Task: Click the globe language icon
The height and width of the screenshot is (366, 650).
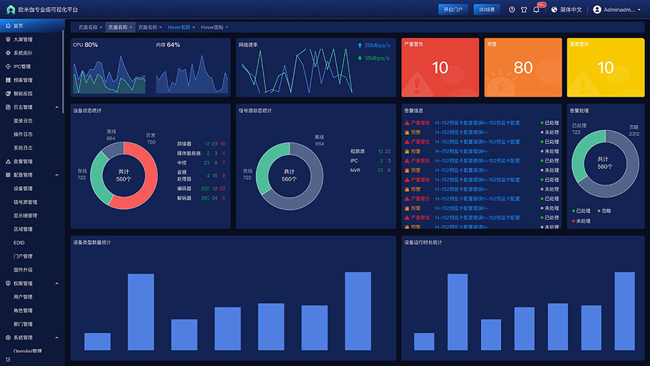Action: tap(554, 10)
